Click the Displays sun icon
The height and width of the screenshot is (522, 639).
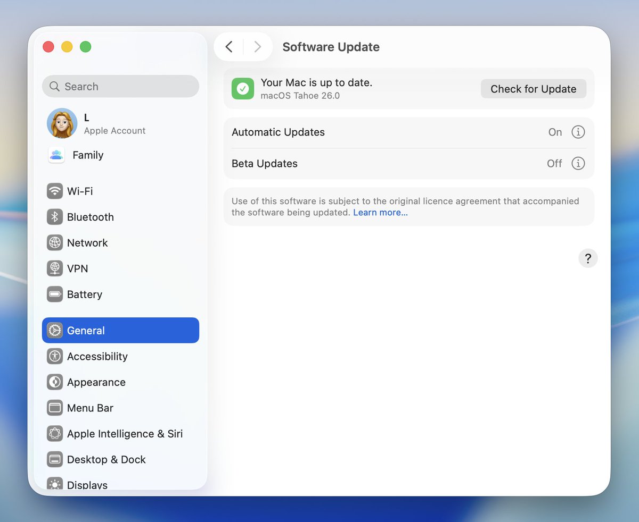click(55, 484)
